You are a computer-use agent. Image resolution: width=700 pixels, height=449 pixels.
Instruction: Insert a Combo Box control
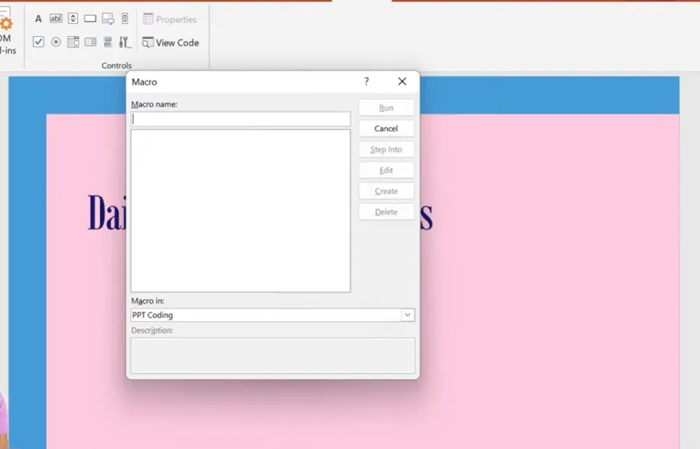pos(73,42)
